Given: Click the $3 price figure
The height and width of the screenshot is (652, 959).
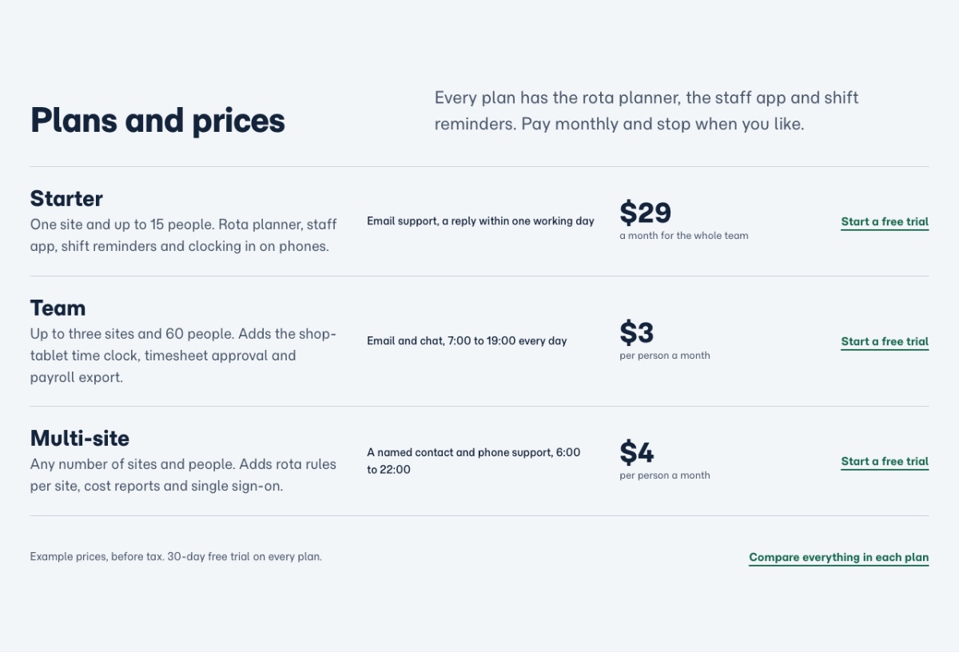Looking at the screenshot, I should coord(637,332).
